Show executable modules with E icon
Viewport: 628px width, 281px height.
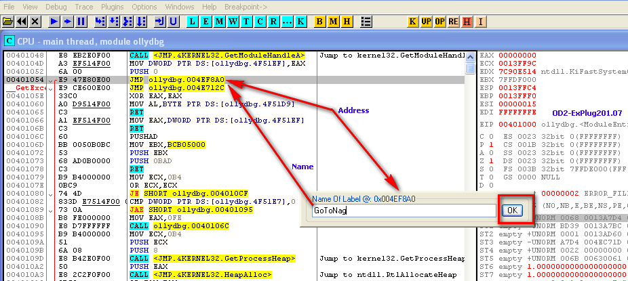click(206, 22)
